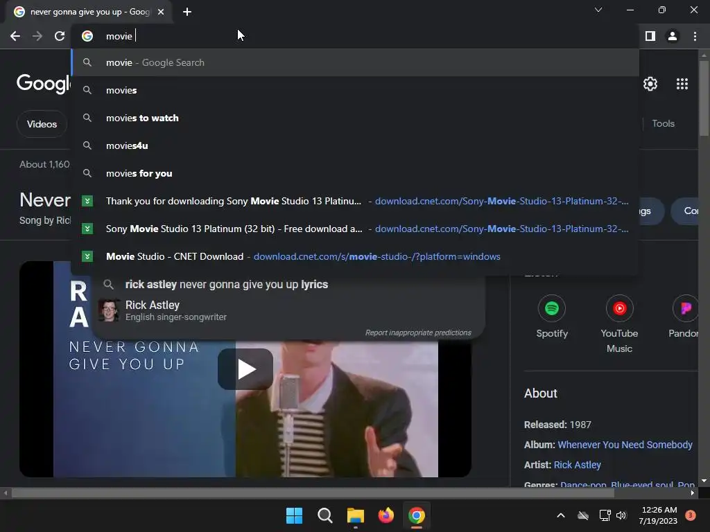The width and height of the screenshot is (710, 532).
Task: Listen on Pandora
Action: click(x=684, y=316)
